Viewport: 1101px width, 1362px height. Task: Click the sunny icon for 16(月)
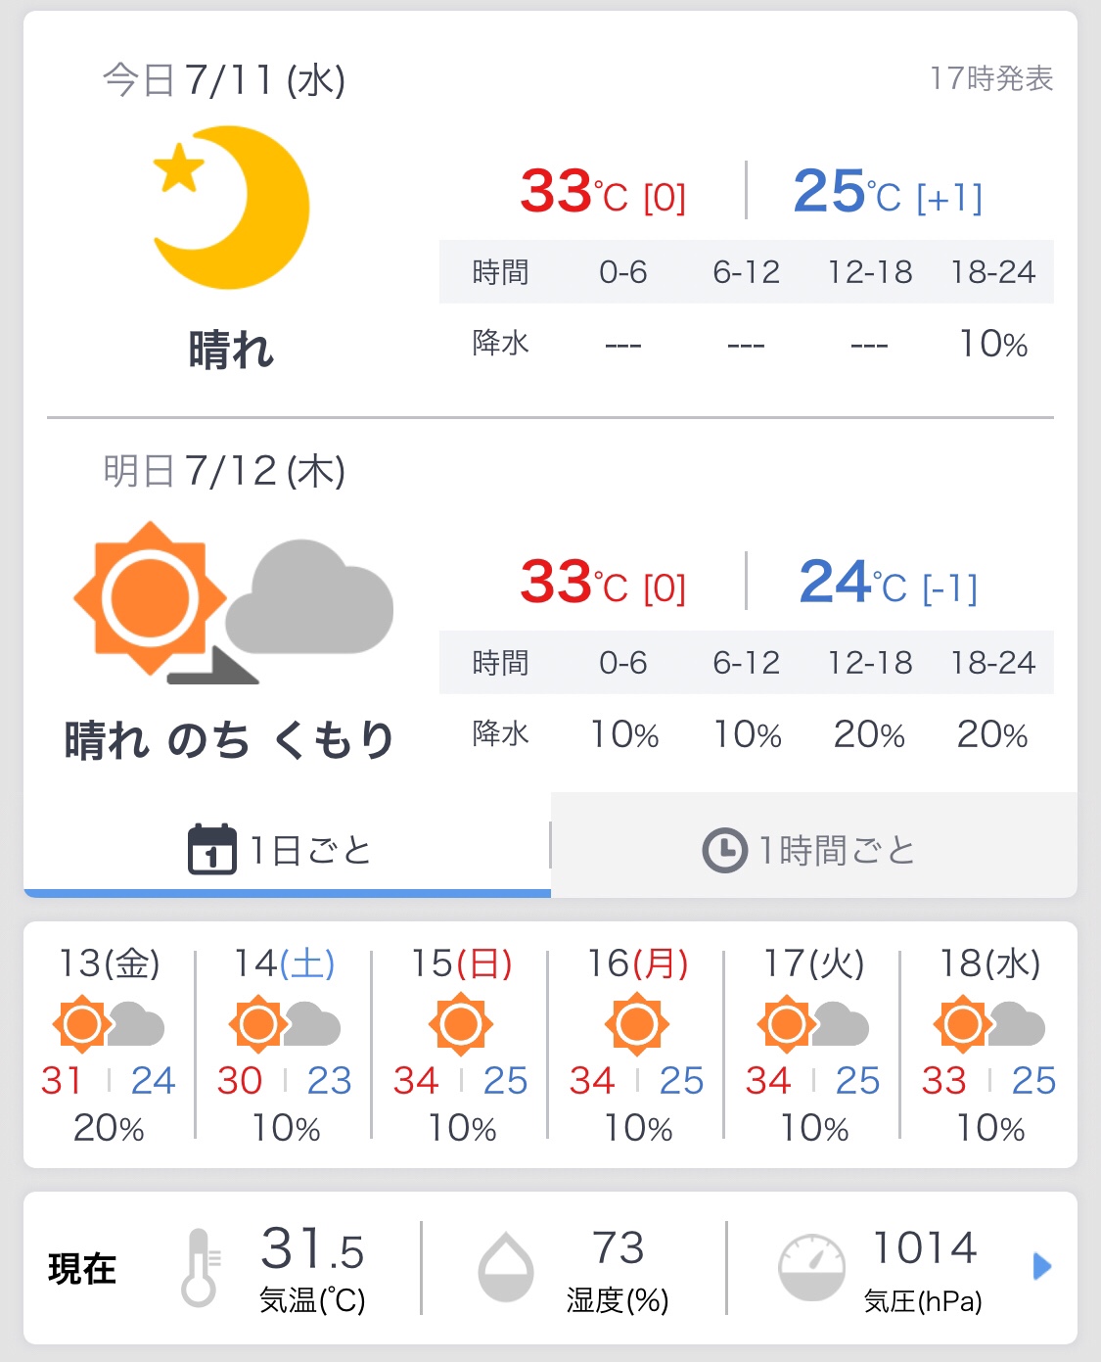(x=637, y=1025)
